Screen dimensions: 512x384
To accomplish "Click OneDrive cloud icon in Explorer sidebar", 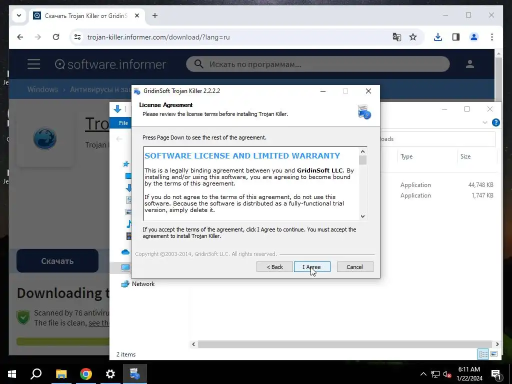I will point(125,252).
